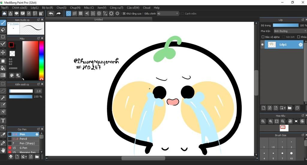Image resolution: width=307 pixels, height=165 pixels.
Task: Choose brush size 1.5 preset
Action: click(273, 144)
